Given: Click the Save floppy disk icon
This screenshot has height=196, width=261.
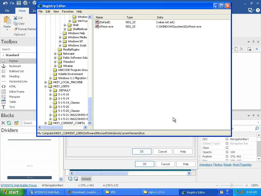Looking at the screenshot, I should click(x=19, y=3).
